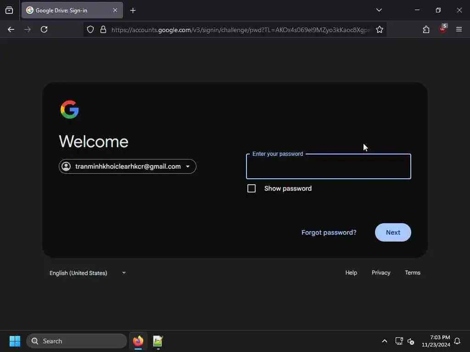
Task: Open tracking protection shield icon
Action: [90, 29]
